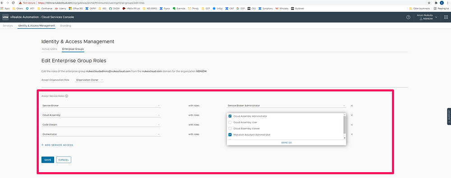451x178 pixels.
Task: Click the roles list scroll down arrow
Action: tap(345, 138)
